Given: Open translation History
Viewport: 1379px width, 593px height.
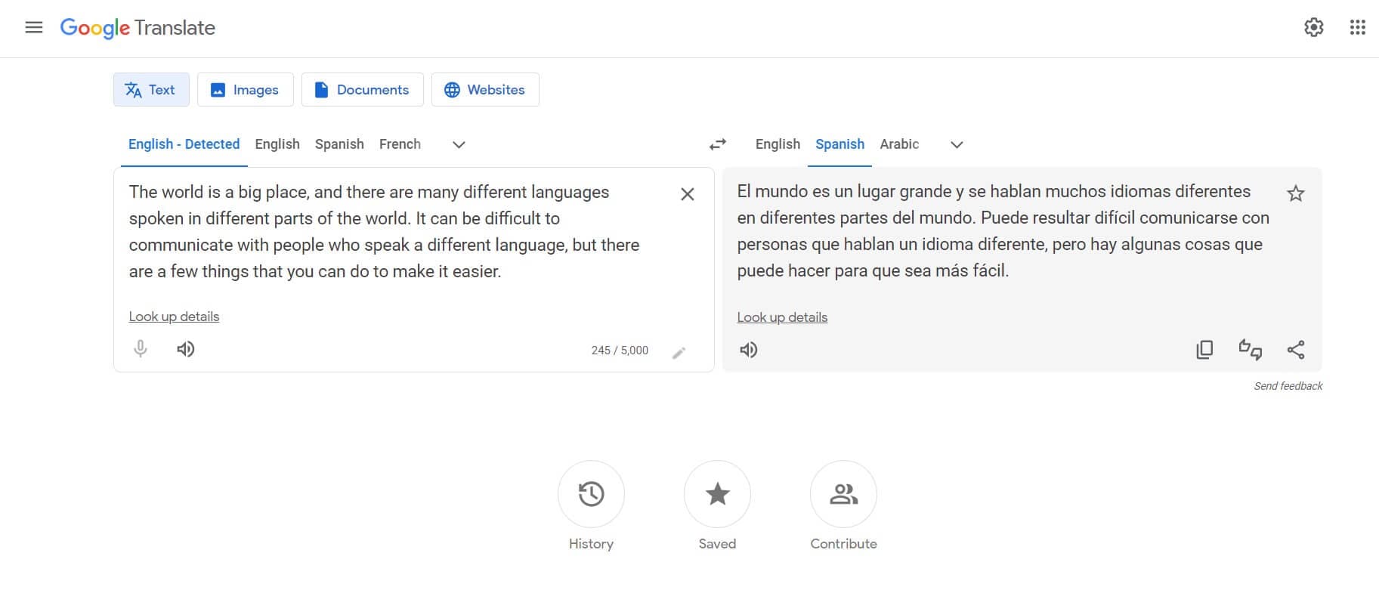Looking at the screenshot, I should [591, 494].
